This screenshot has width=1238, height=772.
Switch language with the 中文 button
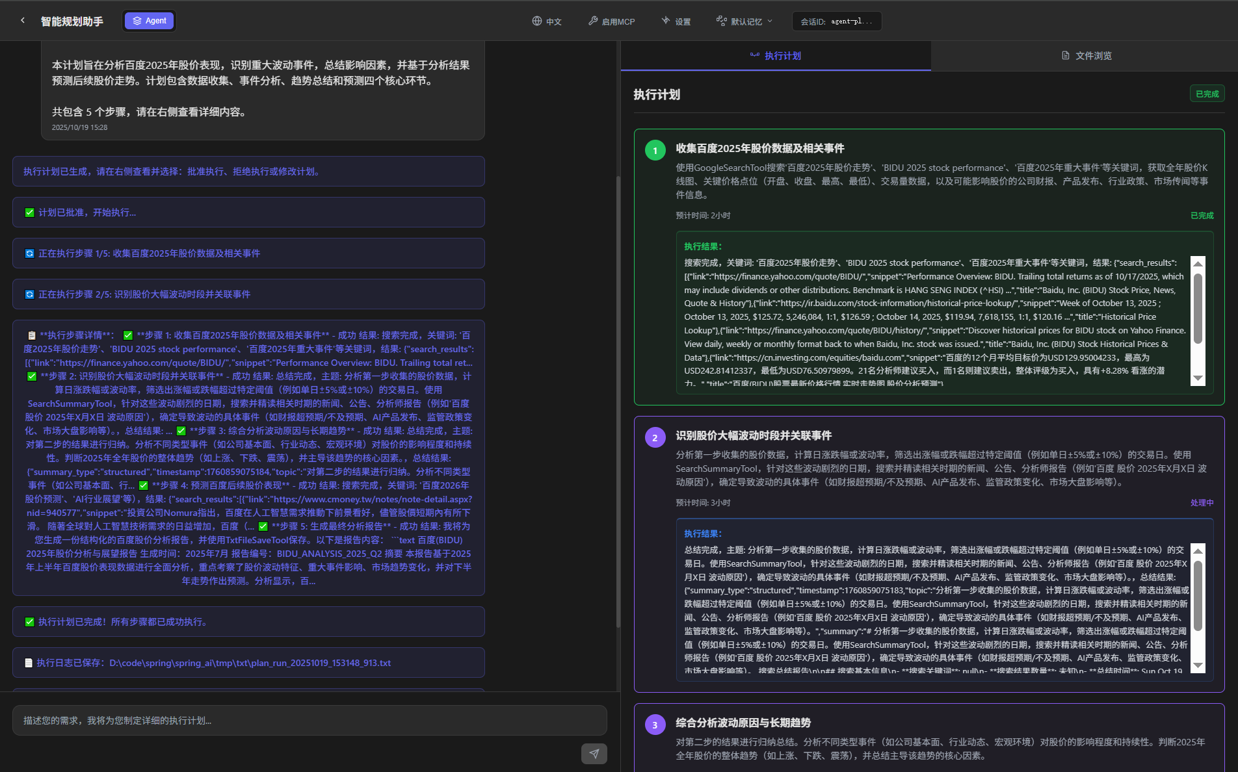point(547,21)
